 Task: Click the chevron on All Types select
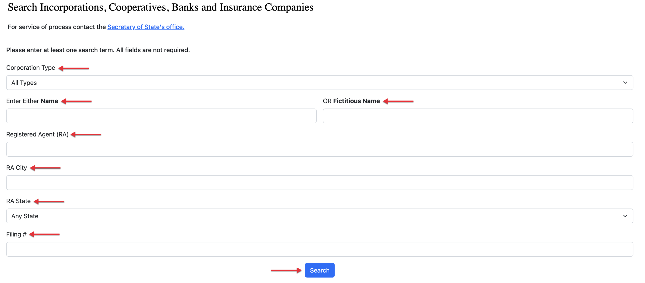[x=625, y=83]
